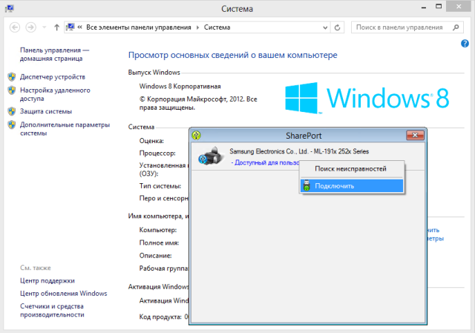This screenshot has height=333, width=475.
Task: Open Защита системы link
Action: coord(46,111)
